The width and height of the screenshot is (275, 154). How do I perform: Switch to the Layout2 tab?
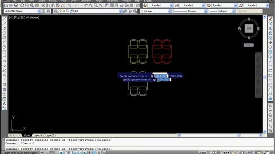[x=50, y=135]
